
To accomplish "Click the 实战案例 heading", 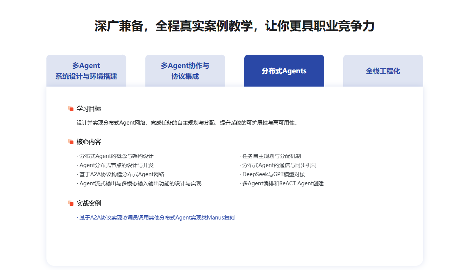I will click(89, 204).
